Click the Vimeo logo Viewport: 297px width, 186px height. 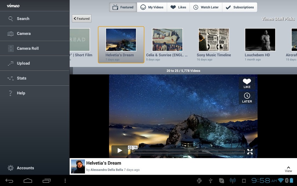13,6
